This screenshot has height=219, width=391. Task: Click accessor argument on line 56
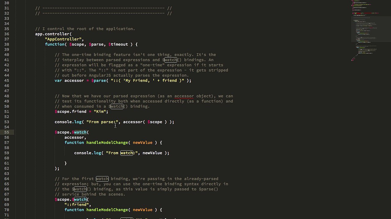(74, 137)
